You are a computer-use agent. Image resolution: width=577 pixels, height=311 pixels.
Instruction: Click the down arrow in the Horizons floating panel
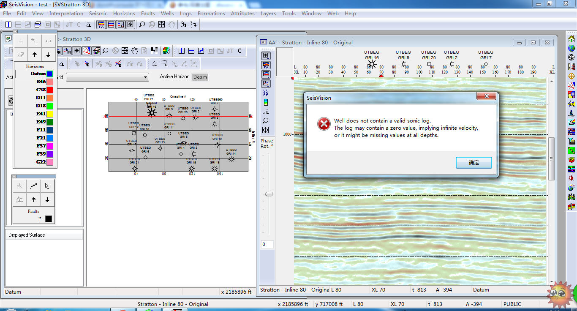[48, 55]
